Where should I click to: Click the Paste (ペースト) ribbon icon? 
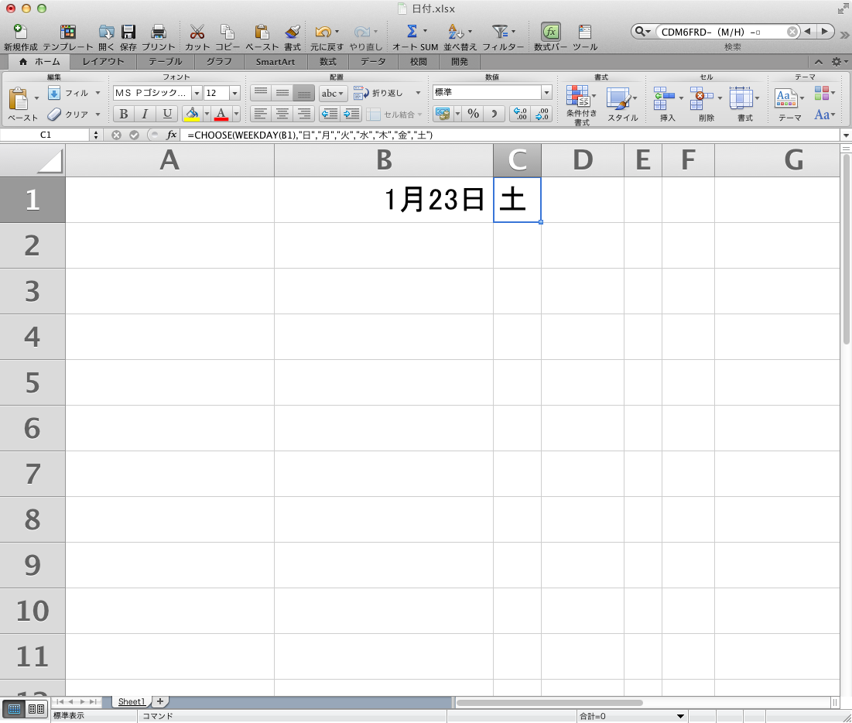click(18, 100)
